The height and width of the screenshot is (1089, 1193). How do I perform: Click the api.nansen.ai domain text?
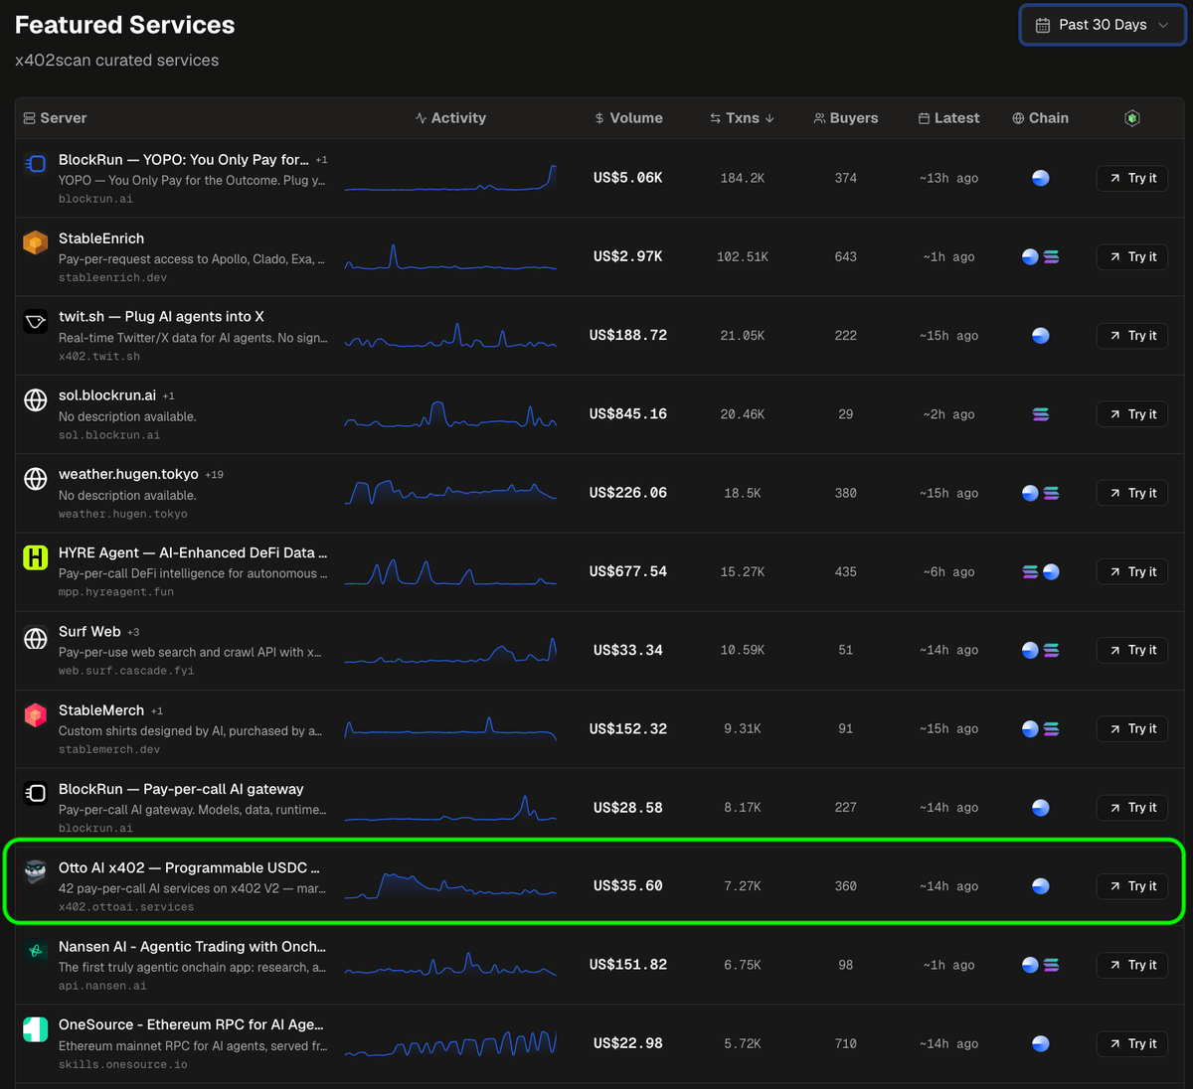coord(102,986)
